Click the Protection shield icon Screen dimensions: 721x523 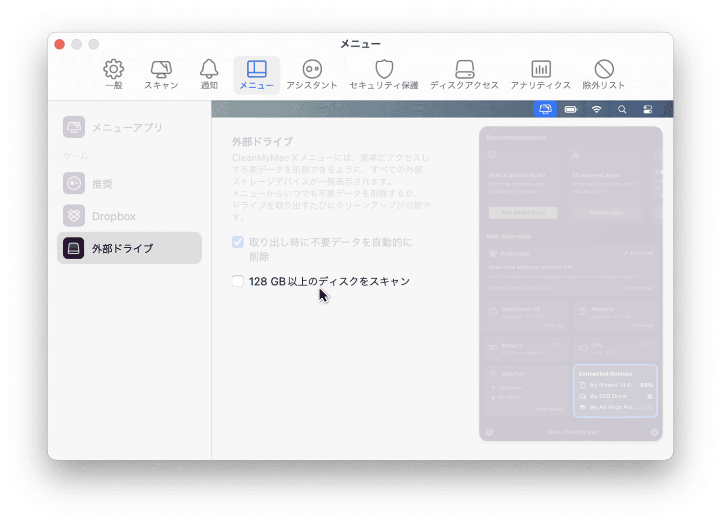click(x=493, y=254)
